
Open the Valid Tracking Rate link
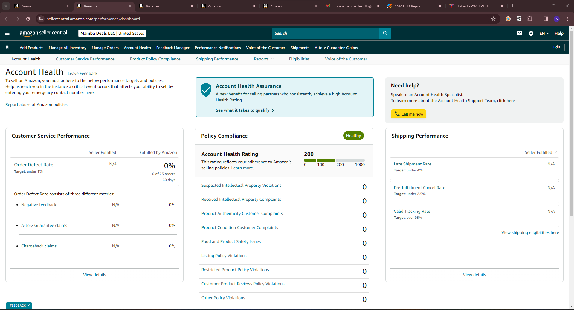[412, 211]
